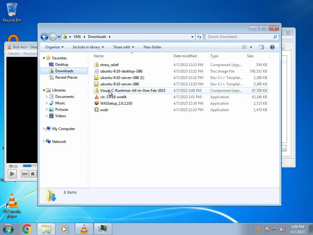Open the Documents library
This screenshot has width=313, height=235.
[64, 97]
